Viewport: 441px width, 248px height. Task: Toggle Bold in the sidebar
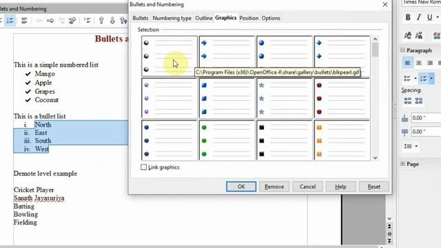pyautogui.click(x=408, y=17)
